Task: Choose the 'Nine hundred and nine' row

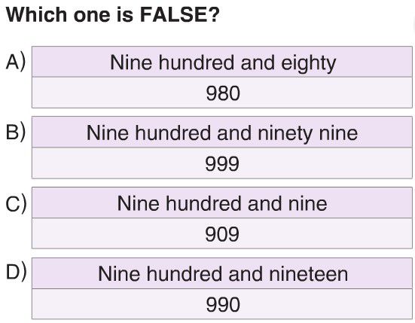Action: (222, 203)
